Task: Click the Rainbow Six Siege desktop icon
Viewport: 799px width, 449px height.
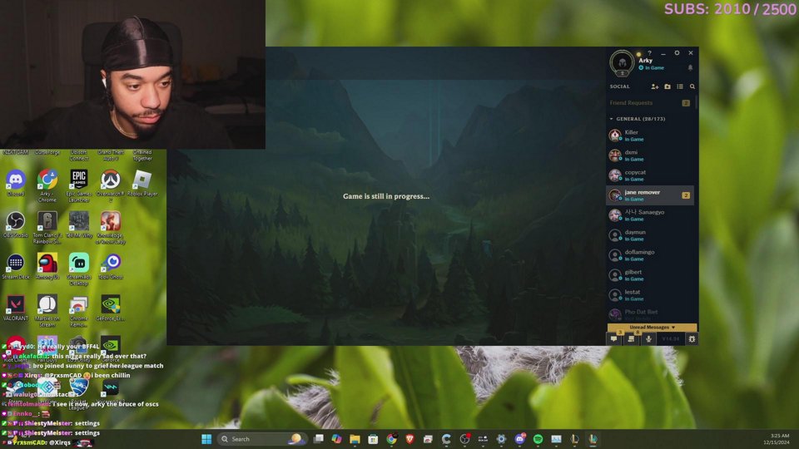Action: click(x=47, y=228)
